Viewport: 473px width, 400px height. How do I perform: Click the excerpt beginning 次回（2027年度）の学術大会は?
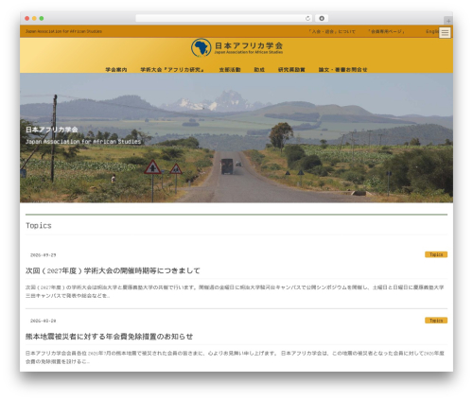click(235, 291)
